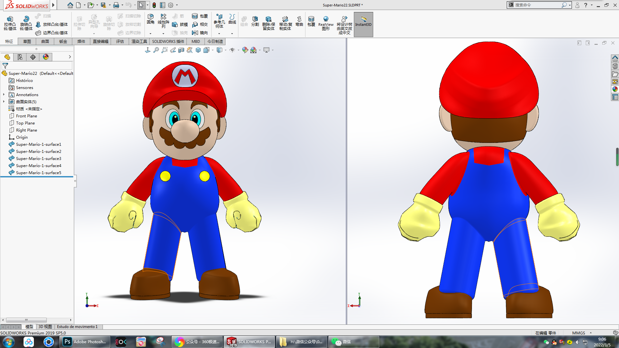619x348 pixels.
Task: Open Adobe Photoshop from the taskbar
Action: [x=85, y=342]
